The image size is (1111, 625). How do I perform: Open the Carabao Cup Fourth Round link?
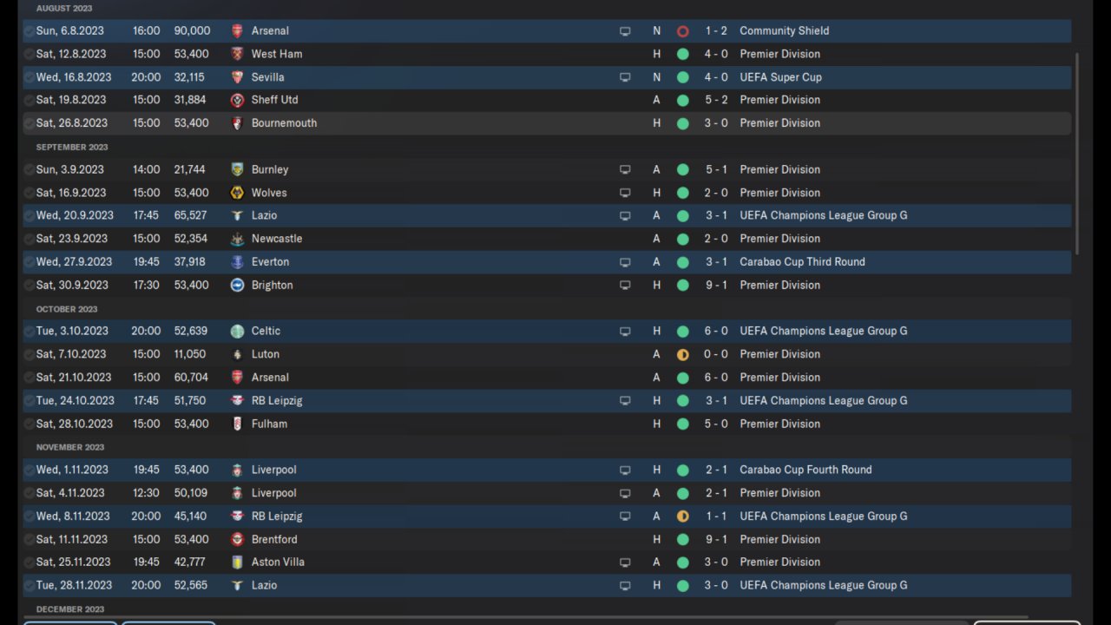(805, 470)
